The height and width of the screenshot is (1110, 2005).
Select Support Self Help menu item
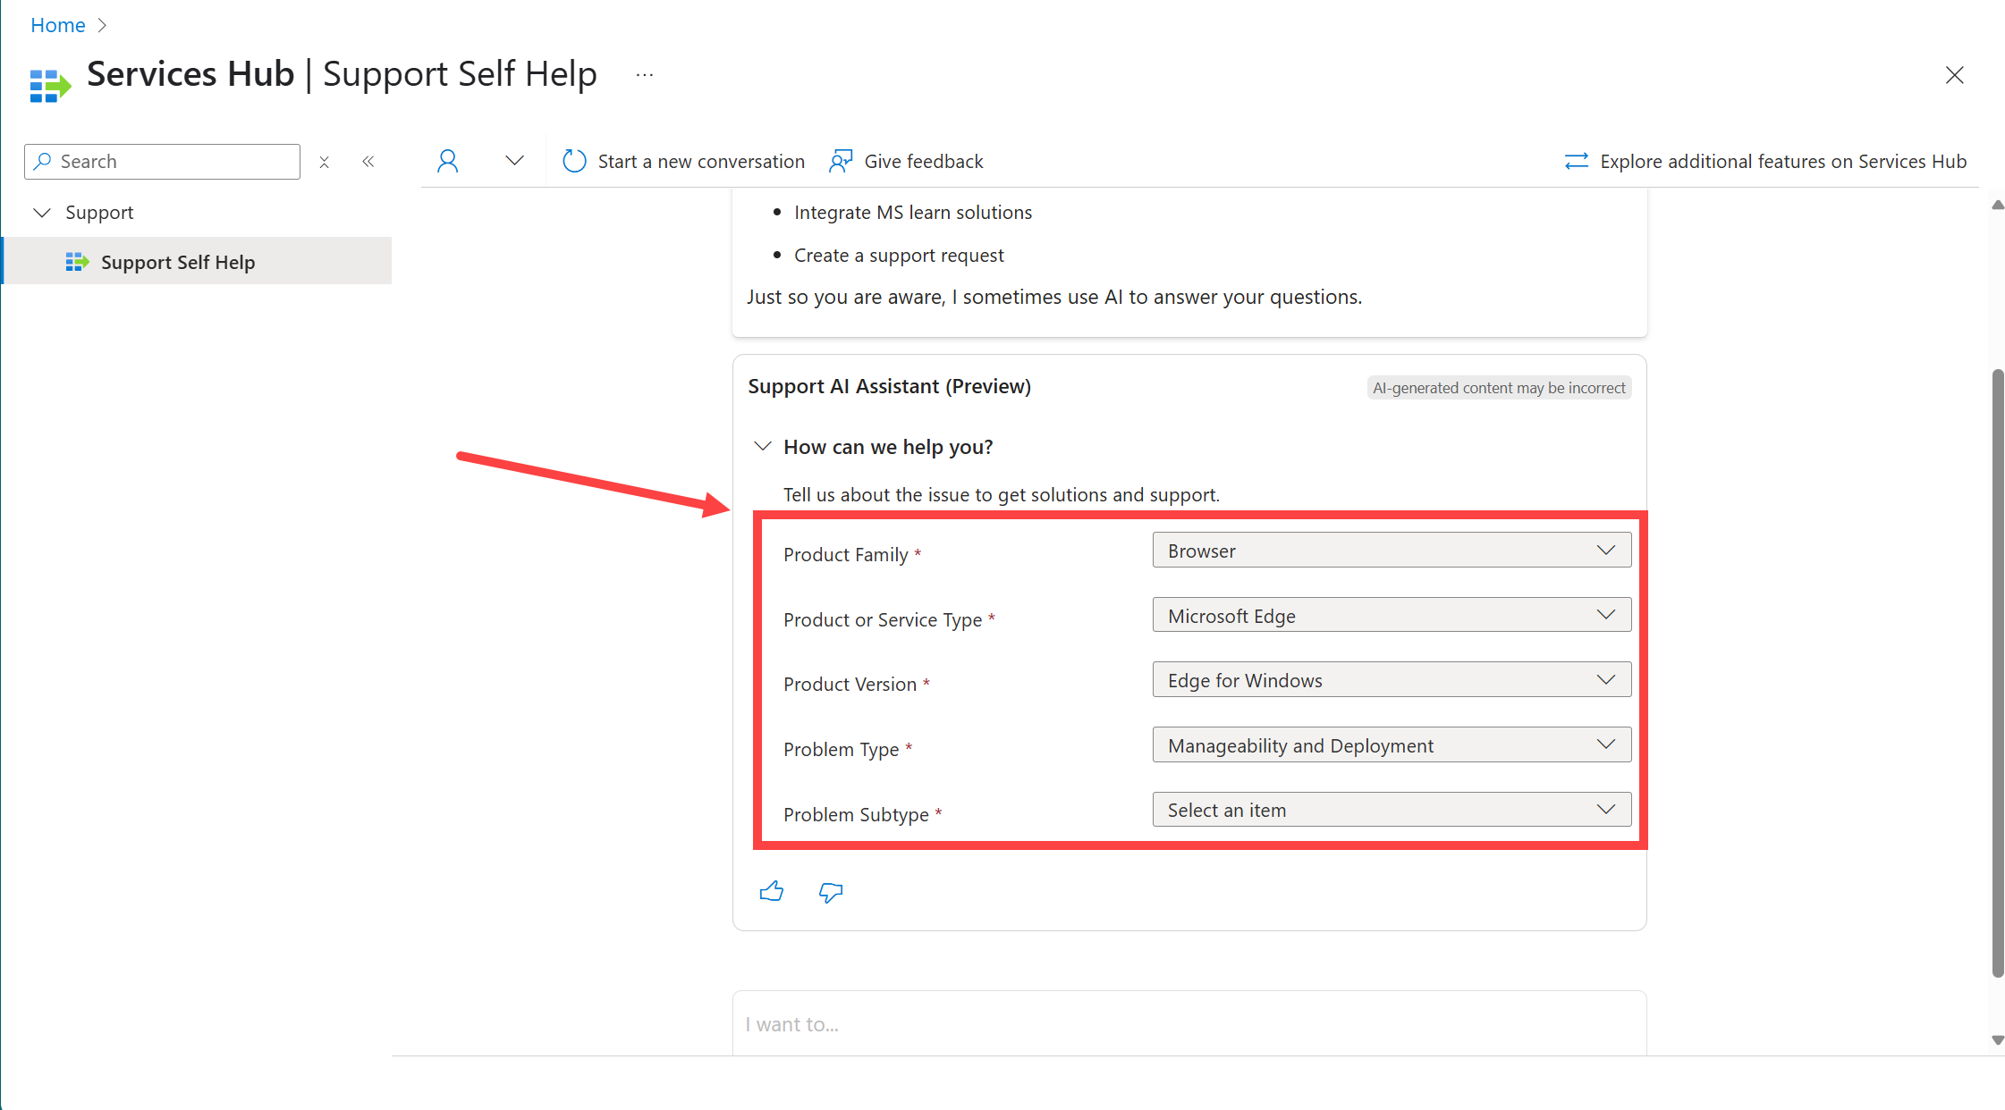(179, 261)
